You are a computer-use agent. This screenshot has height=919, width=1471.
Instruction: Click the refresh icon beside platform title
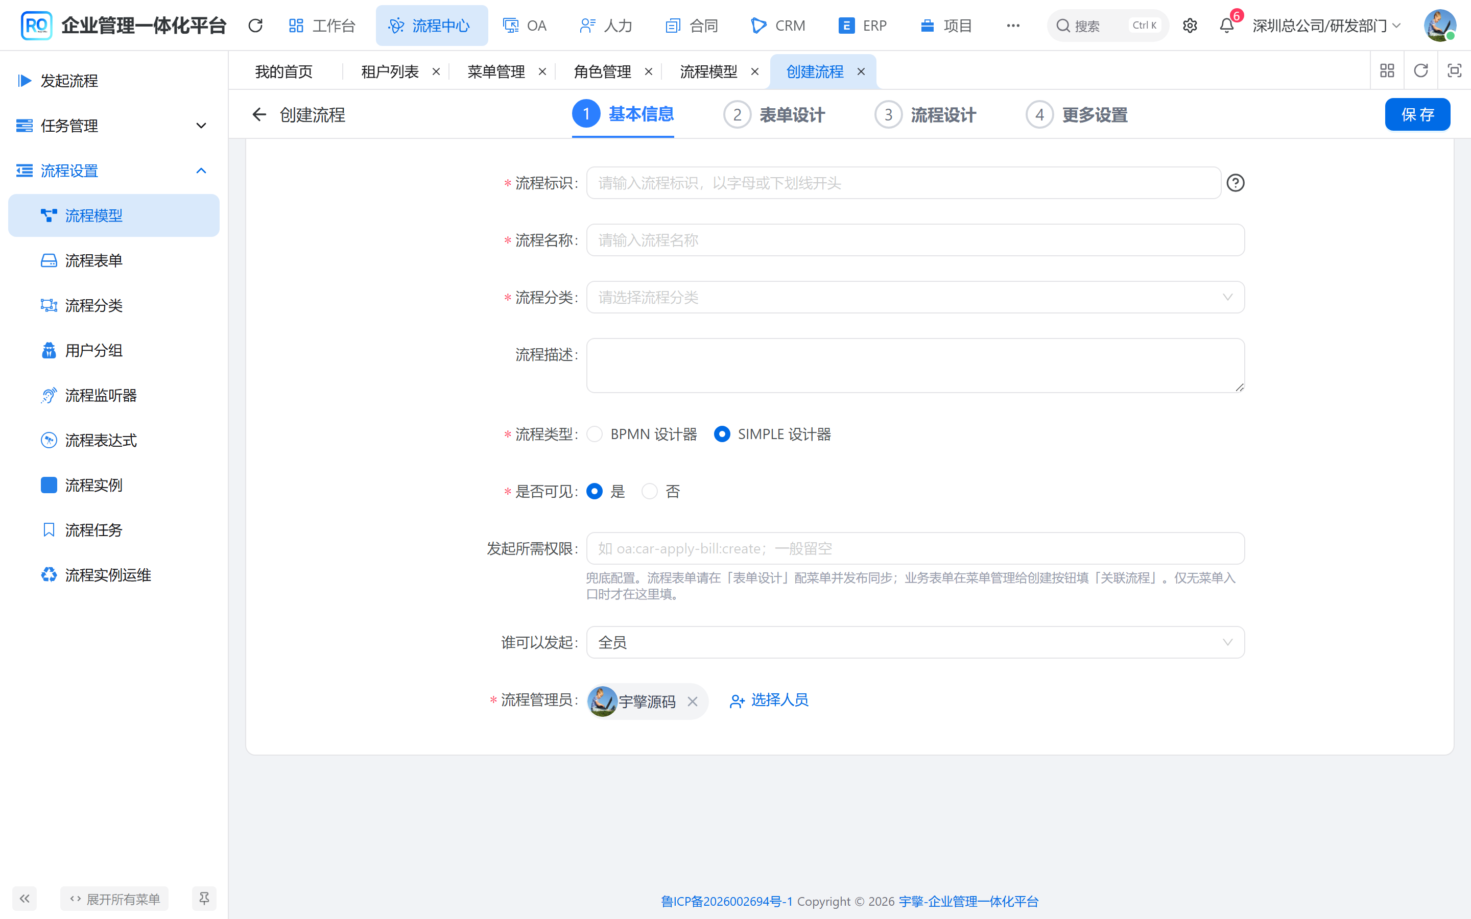256,26
